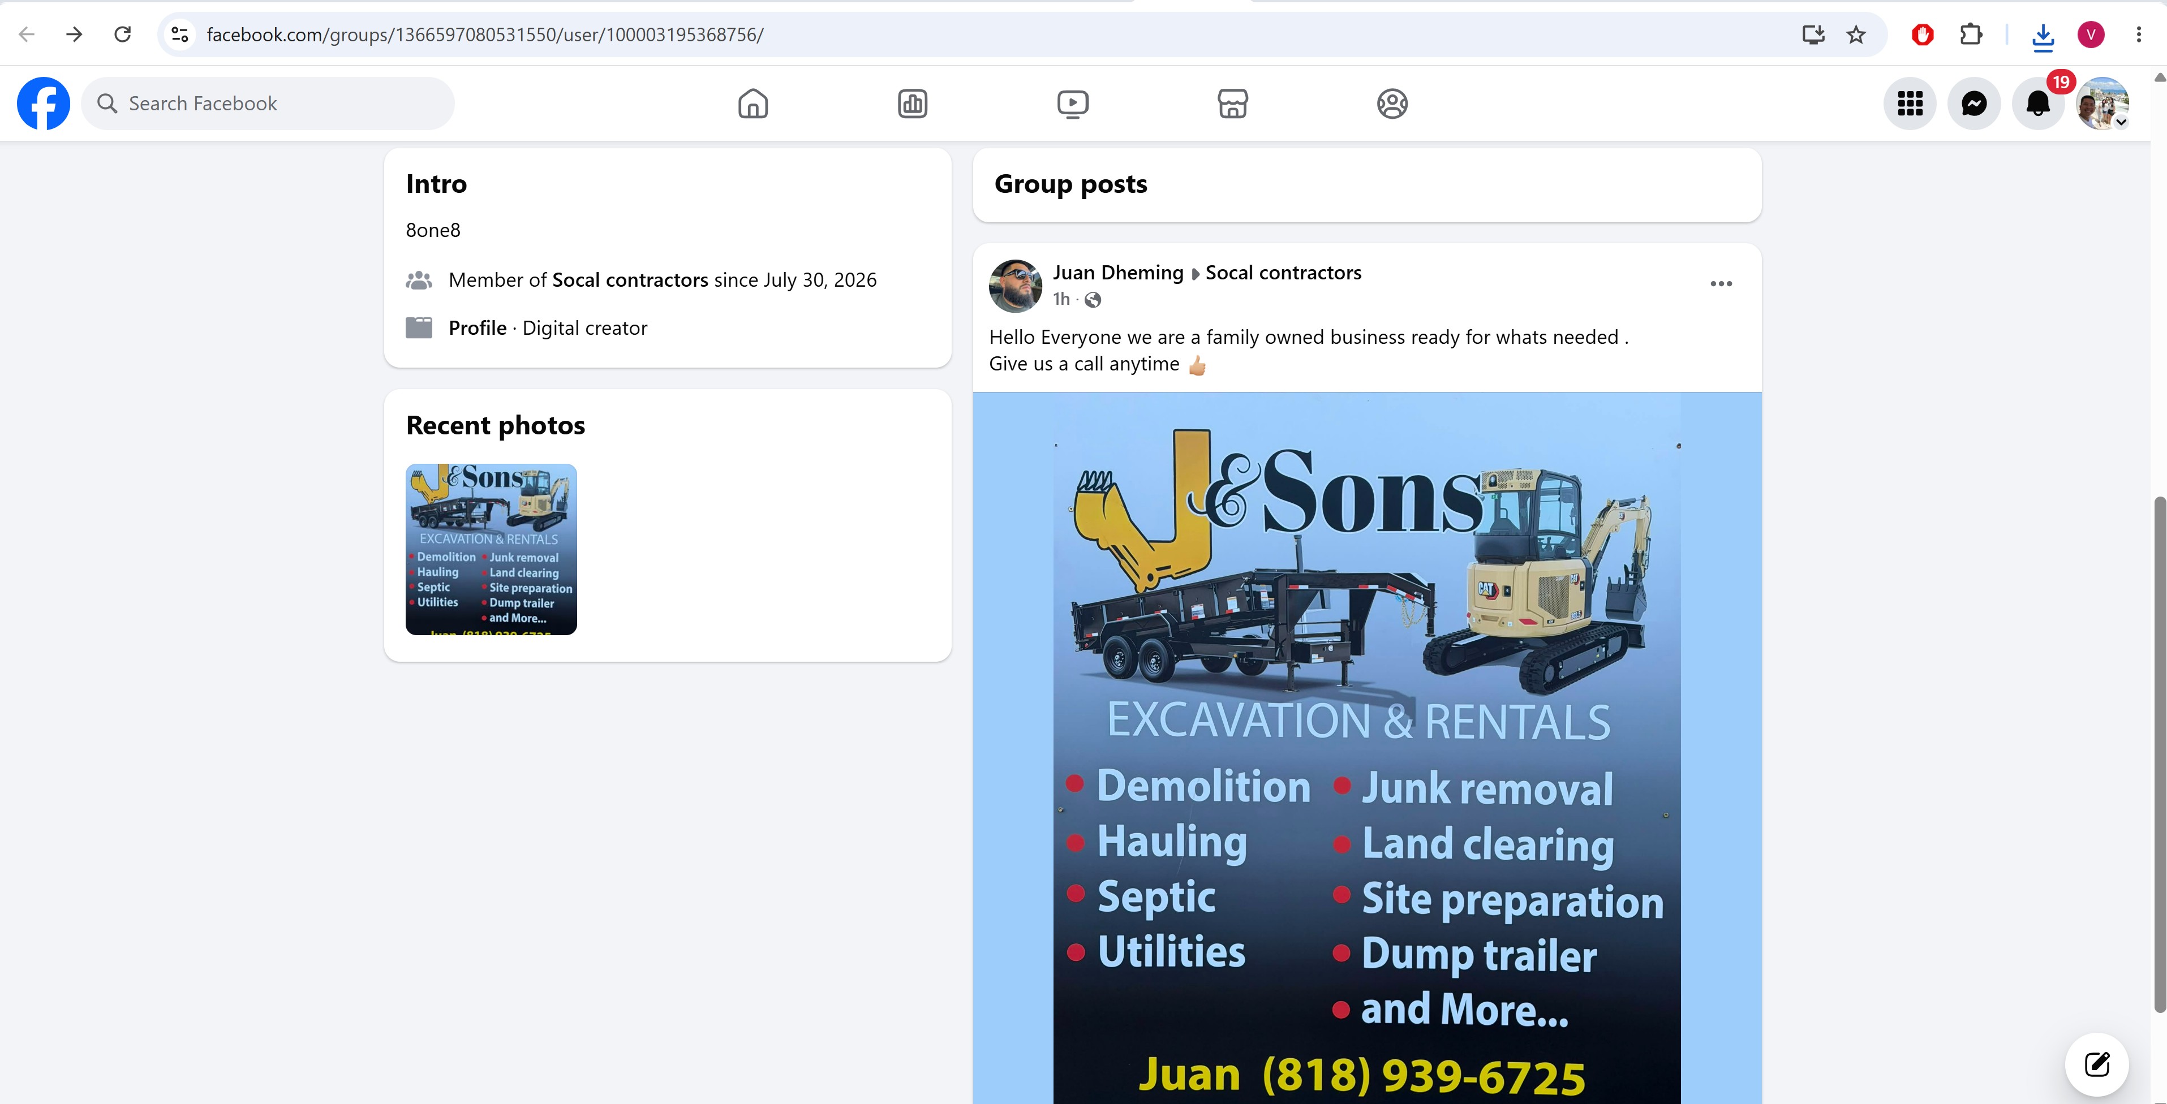Click the 8one8 intro text
Image resolution: width=2167 pixels, height=1104 pixels.
433,230
